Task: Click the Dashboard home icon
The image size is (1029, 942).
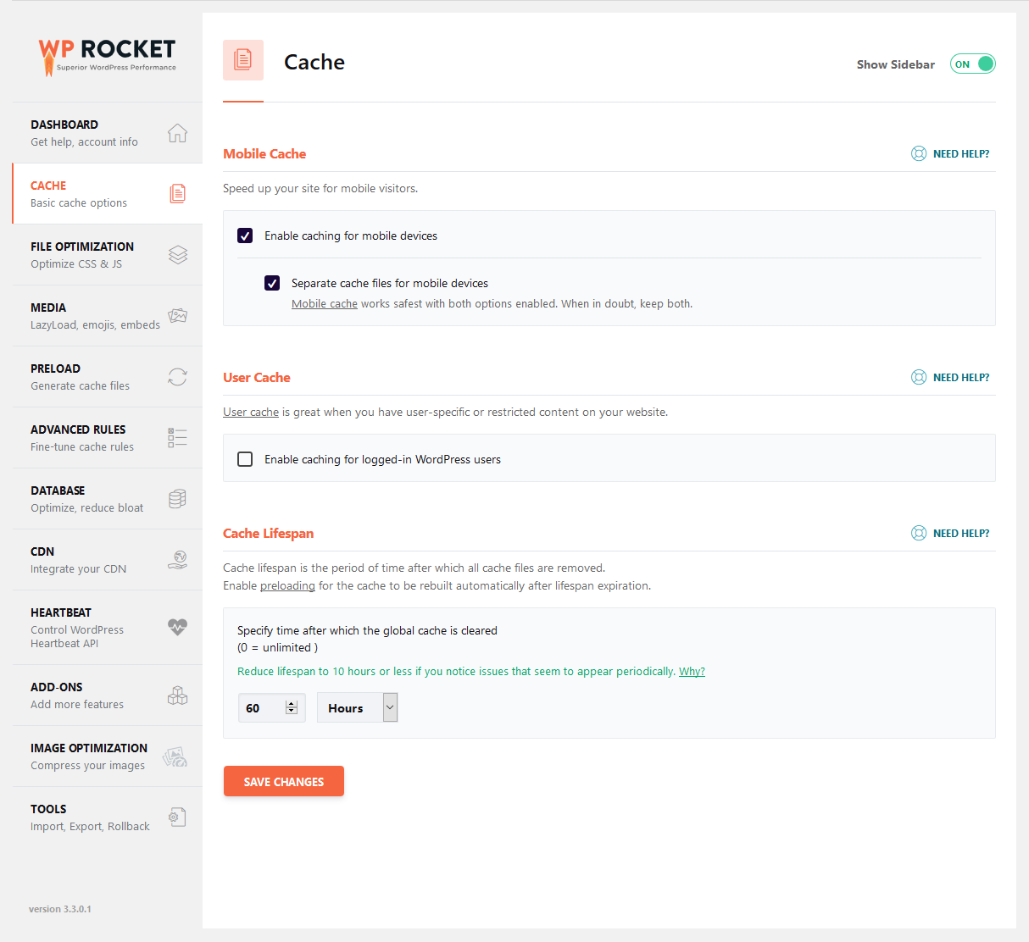Action: tap(177, 133)
